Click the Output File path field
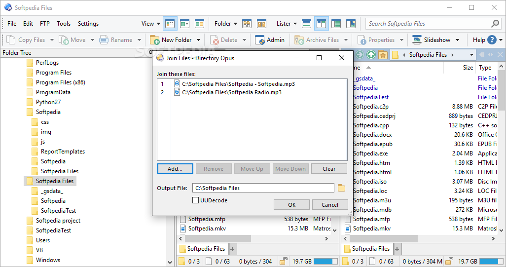The image size is (506, 267). (263, 188)
